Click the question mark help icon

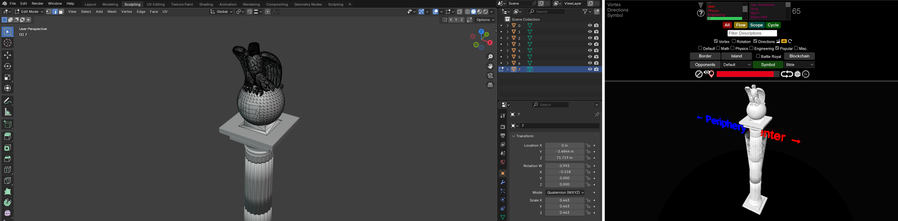701,13
